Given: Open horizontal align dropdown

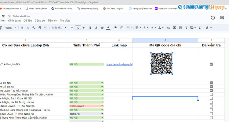Looking at the screenshot, I should 138,28.
